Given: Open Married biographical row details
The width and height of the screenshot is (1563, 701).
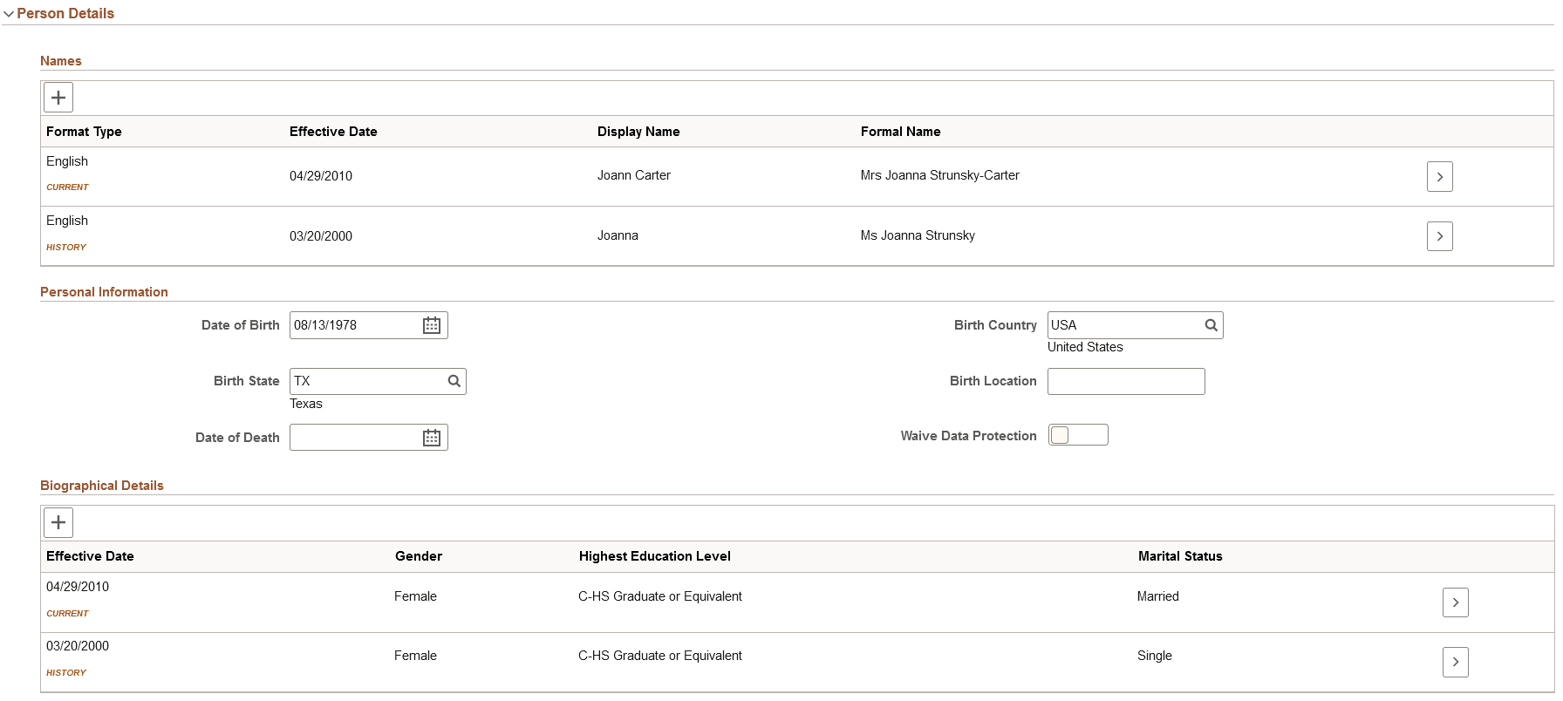Looking at the screenshot, I should [x=1455, y=602].
